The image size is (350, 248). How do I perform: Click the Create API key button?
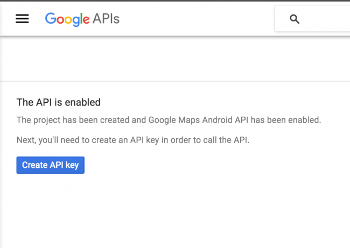pos(51,165)
